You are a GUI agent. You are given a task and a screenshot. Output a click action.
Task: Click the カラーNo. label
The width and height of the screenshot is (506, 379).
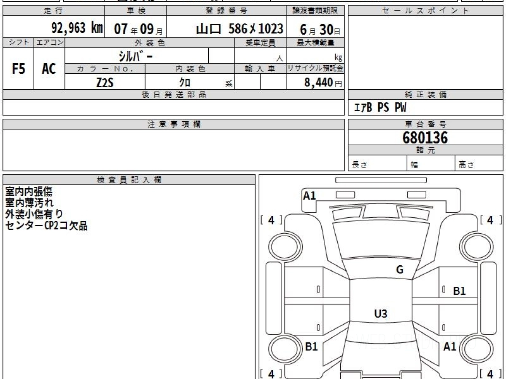pos(105,69)
